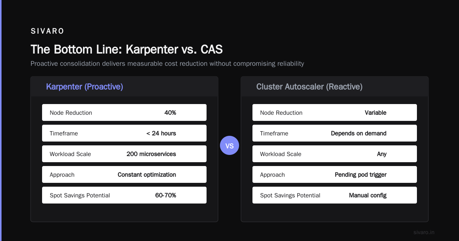Click the Node Reduction Variable row
Screen dimensions: 459x241
(x=335, y=112)
